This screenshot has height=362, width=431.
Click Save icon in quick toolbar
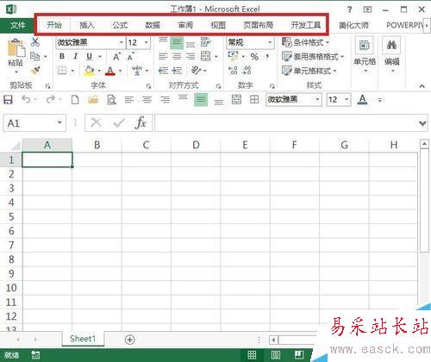point(8,100)
